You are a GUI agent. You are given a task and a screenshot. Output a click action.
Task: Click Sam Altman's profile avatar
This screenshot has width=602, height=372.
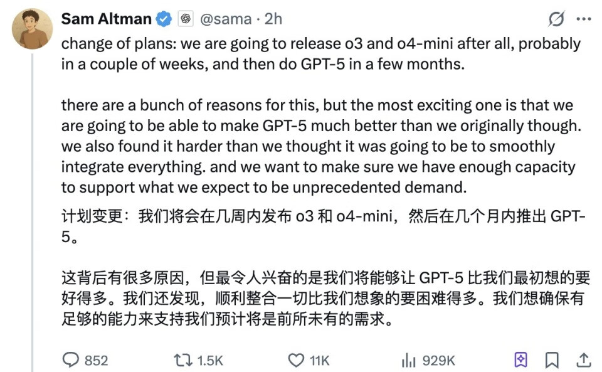(32, 29)
